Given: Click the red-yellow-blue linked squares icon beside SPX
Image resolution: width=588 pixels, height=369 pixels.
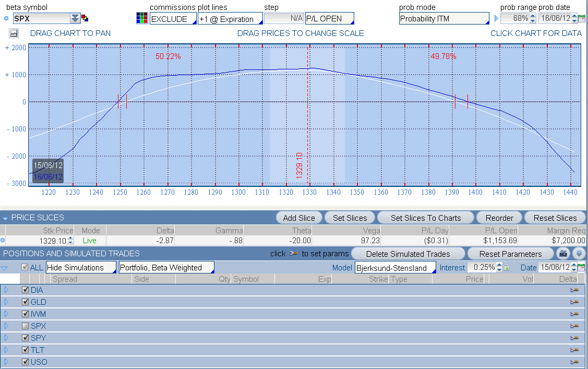Looking at the screenshot, I should coord(85,18).
